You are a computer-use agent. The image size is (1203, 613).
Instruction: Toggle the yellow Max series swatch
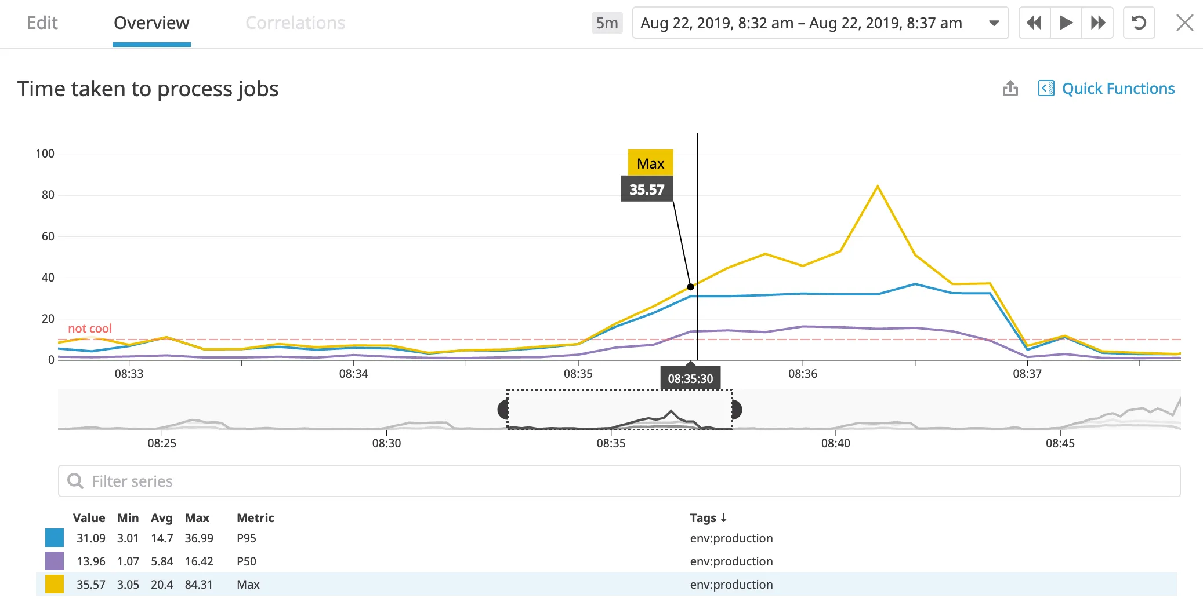coord(55,585)
